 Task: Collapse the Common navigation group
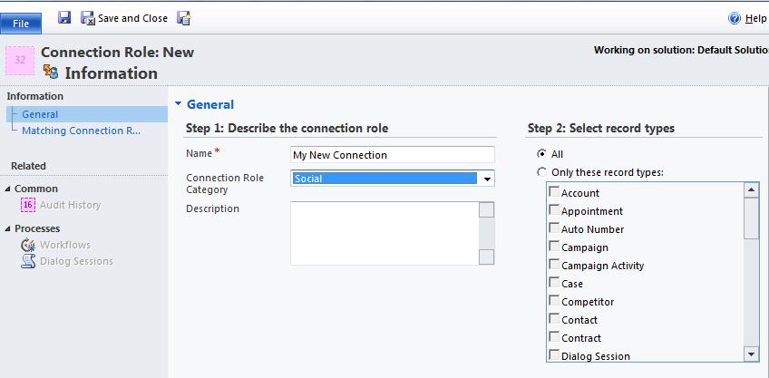[x=8, y=189]
